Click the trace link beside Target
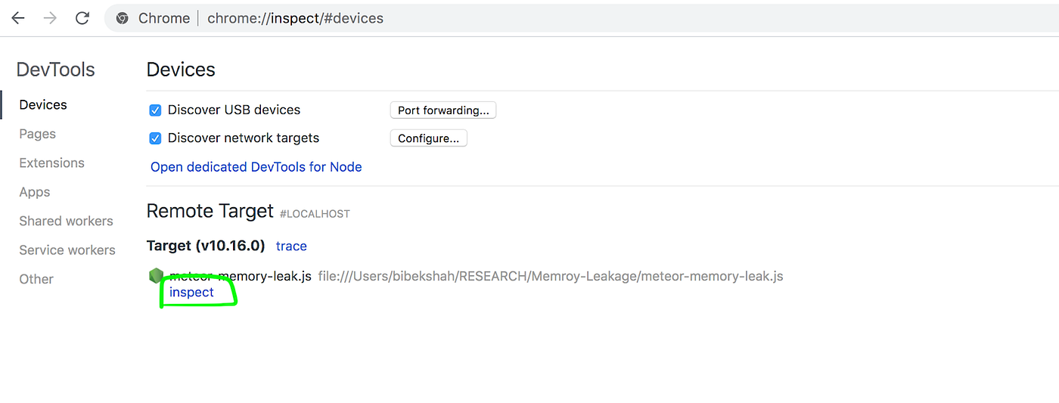The width and height of the screenshot is (1059, 403). click(x=291, y=246)
